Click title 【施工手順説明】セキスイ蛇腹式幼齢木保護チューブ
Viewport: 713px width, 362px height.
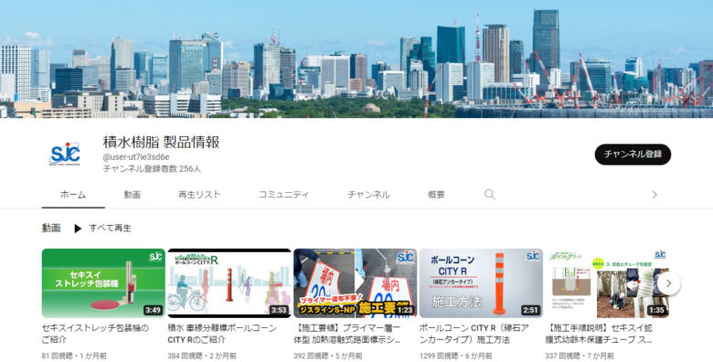tap(600, 334)
